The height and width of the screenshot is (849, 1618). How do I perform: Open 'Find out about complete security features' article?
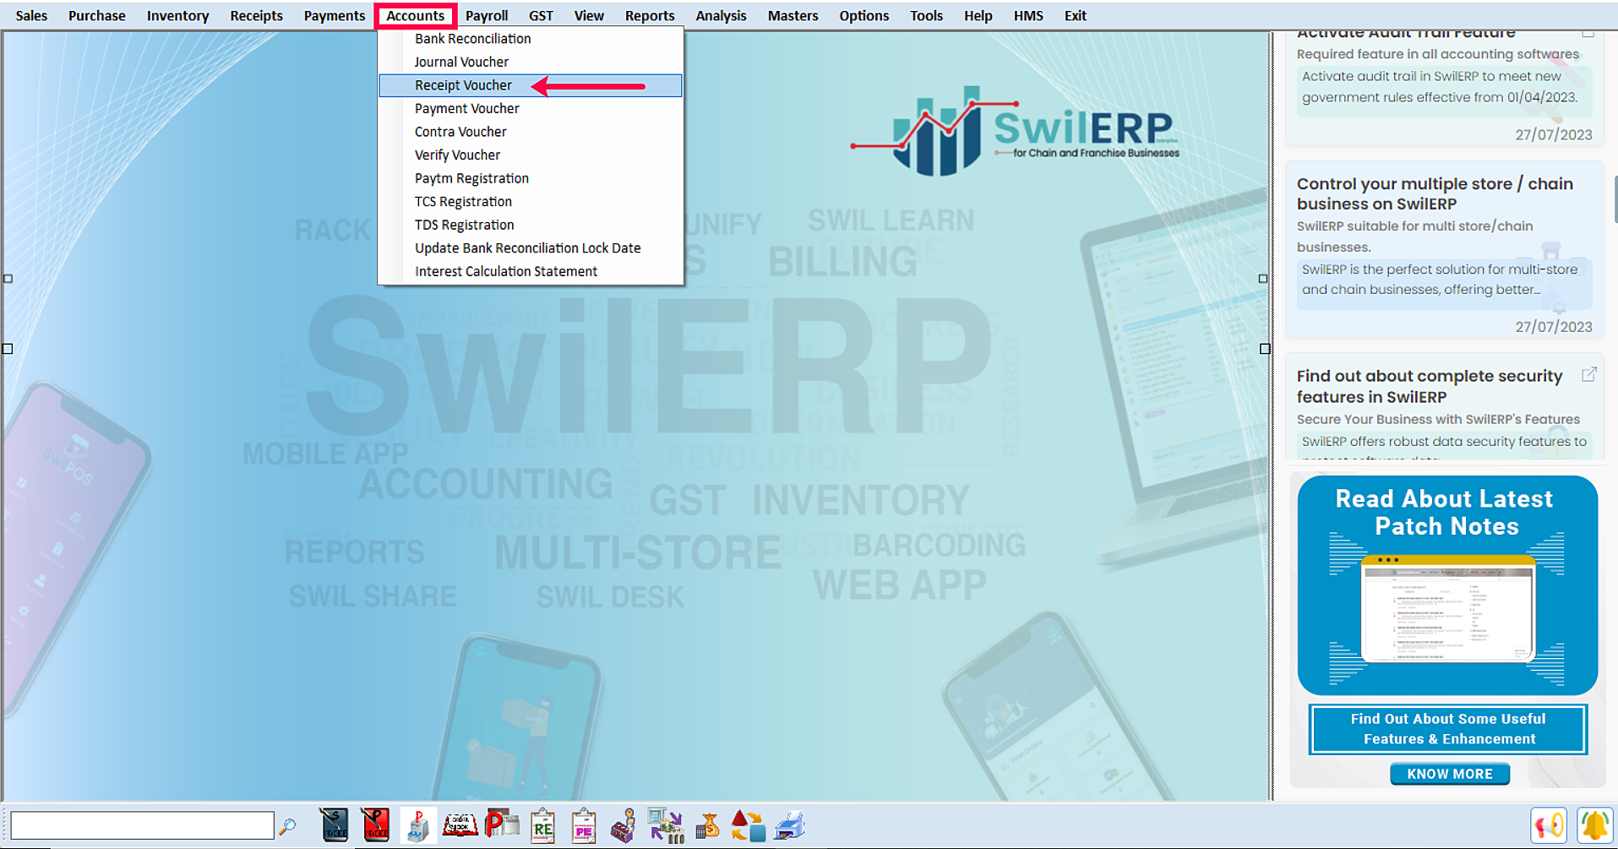click(x=1445, y=407)
